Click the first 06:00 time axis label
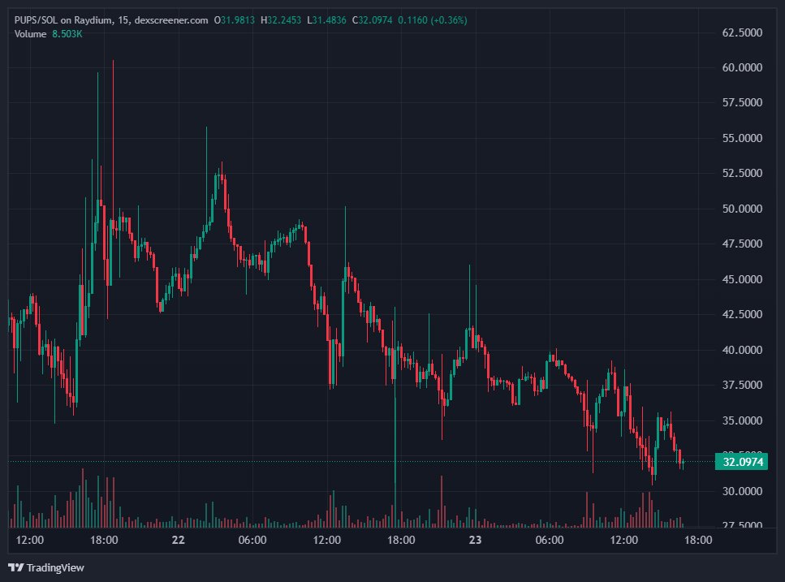The height and width of the screenshot is (582, 785). [252, 540]
